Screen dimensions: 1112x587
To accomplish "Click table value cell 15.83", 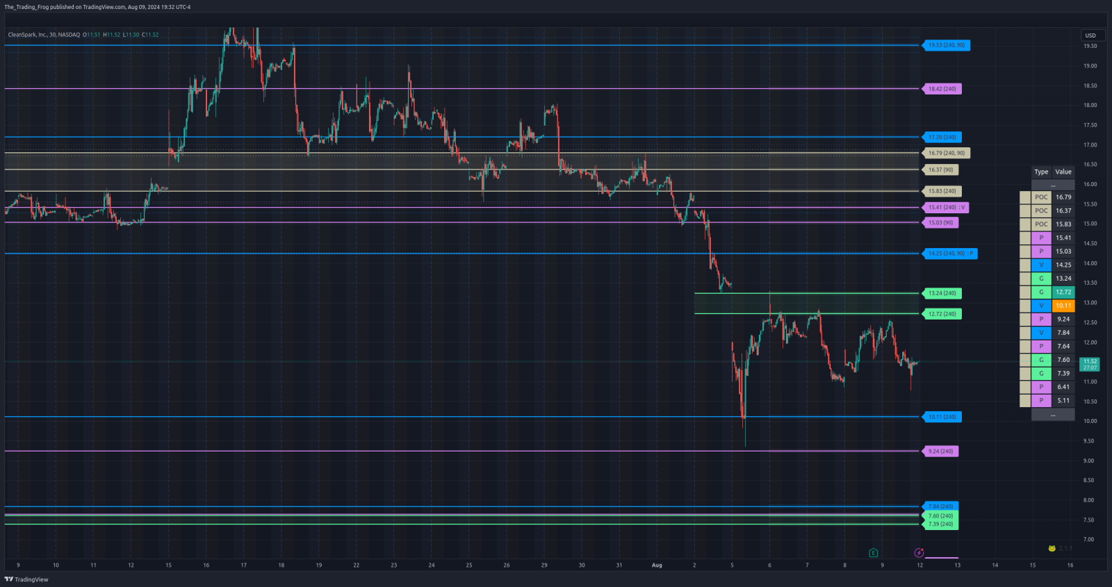I will [1063, 224].
